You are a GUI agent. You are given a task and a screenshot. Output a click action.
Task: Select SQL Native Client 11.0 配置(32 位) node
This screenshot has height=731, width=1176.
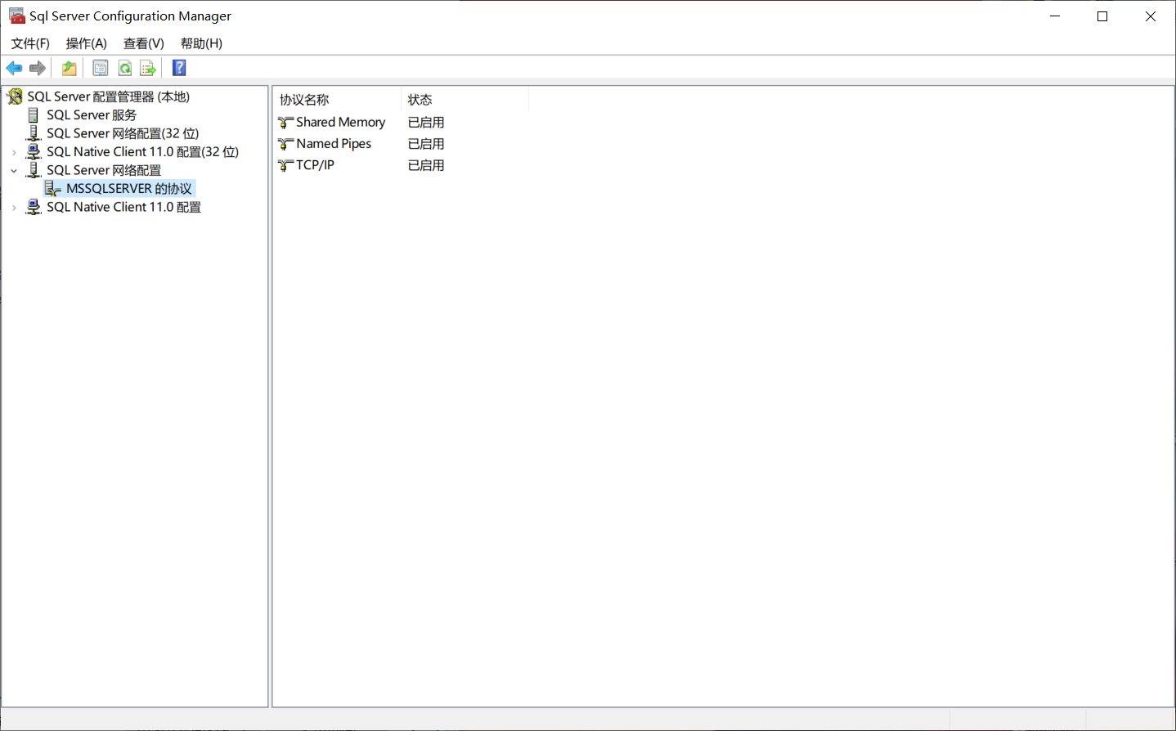click(x=142, y=152)
